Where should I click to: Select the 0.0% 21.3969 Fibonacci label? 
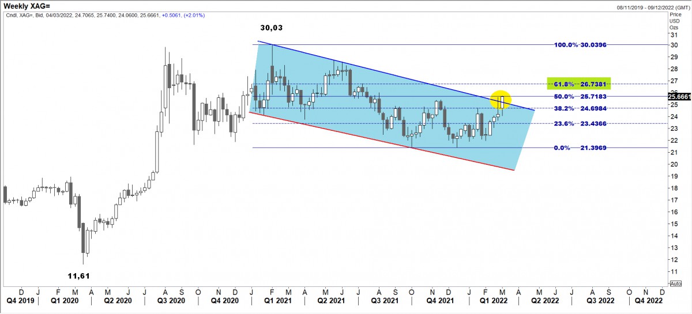581,148
